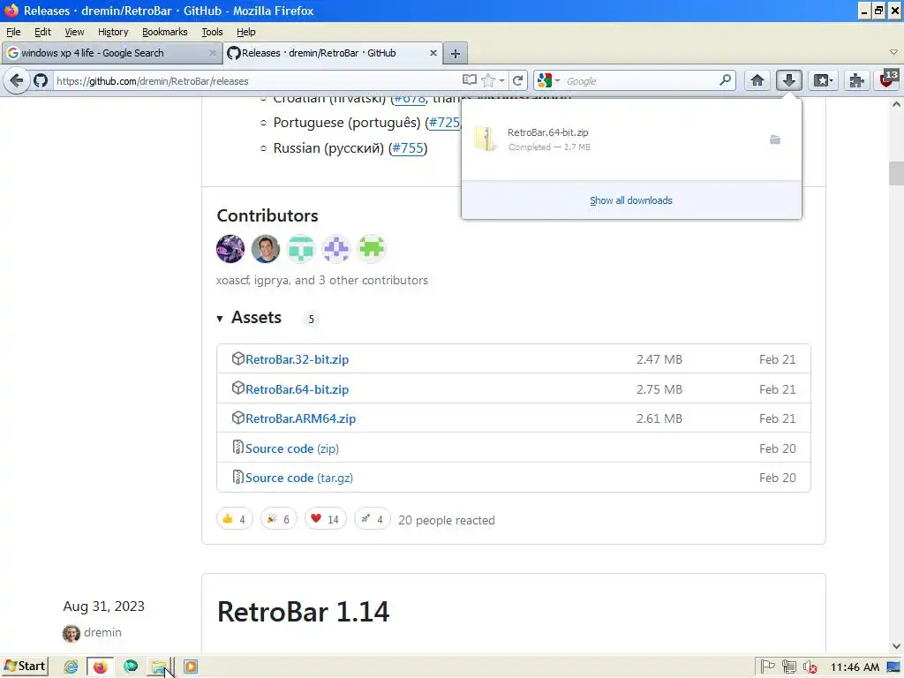This screenshot has width=904, height=678.
Task: Click the URL address bar field
Action: [257, 80]
